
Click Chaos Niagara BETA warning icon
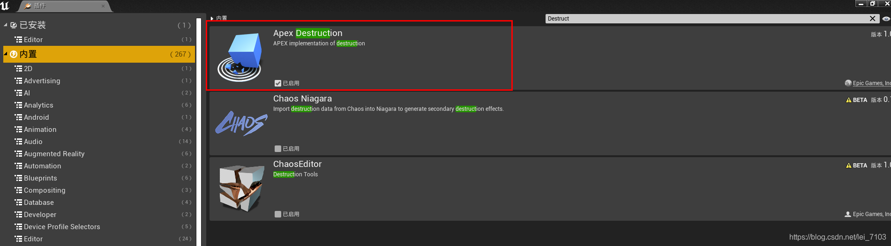click(848, 100)
